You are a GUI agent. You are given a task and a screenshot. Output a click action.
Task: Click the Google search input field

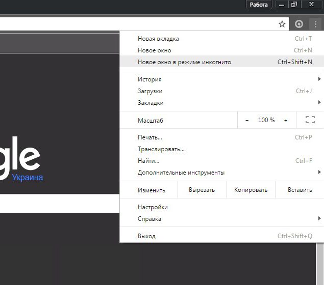click(60, 204)
